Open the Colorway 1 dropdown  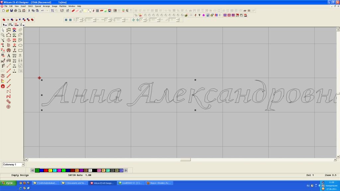(23, 164)
